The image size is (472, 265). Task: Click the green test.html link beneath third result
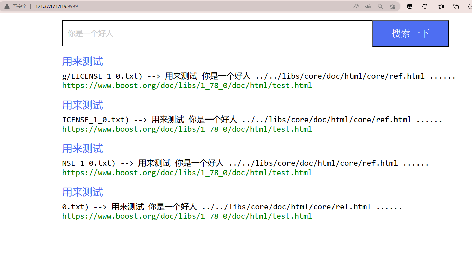click(187, 173)
